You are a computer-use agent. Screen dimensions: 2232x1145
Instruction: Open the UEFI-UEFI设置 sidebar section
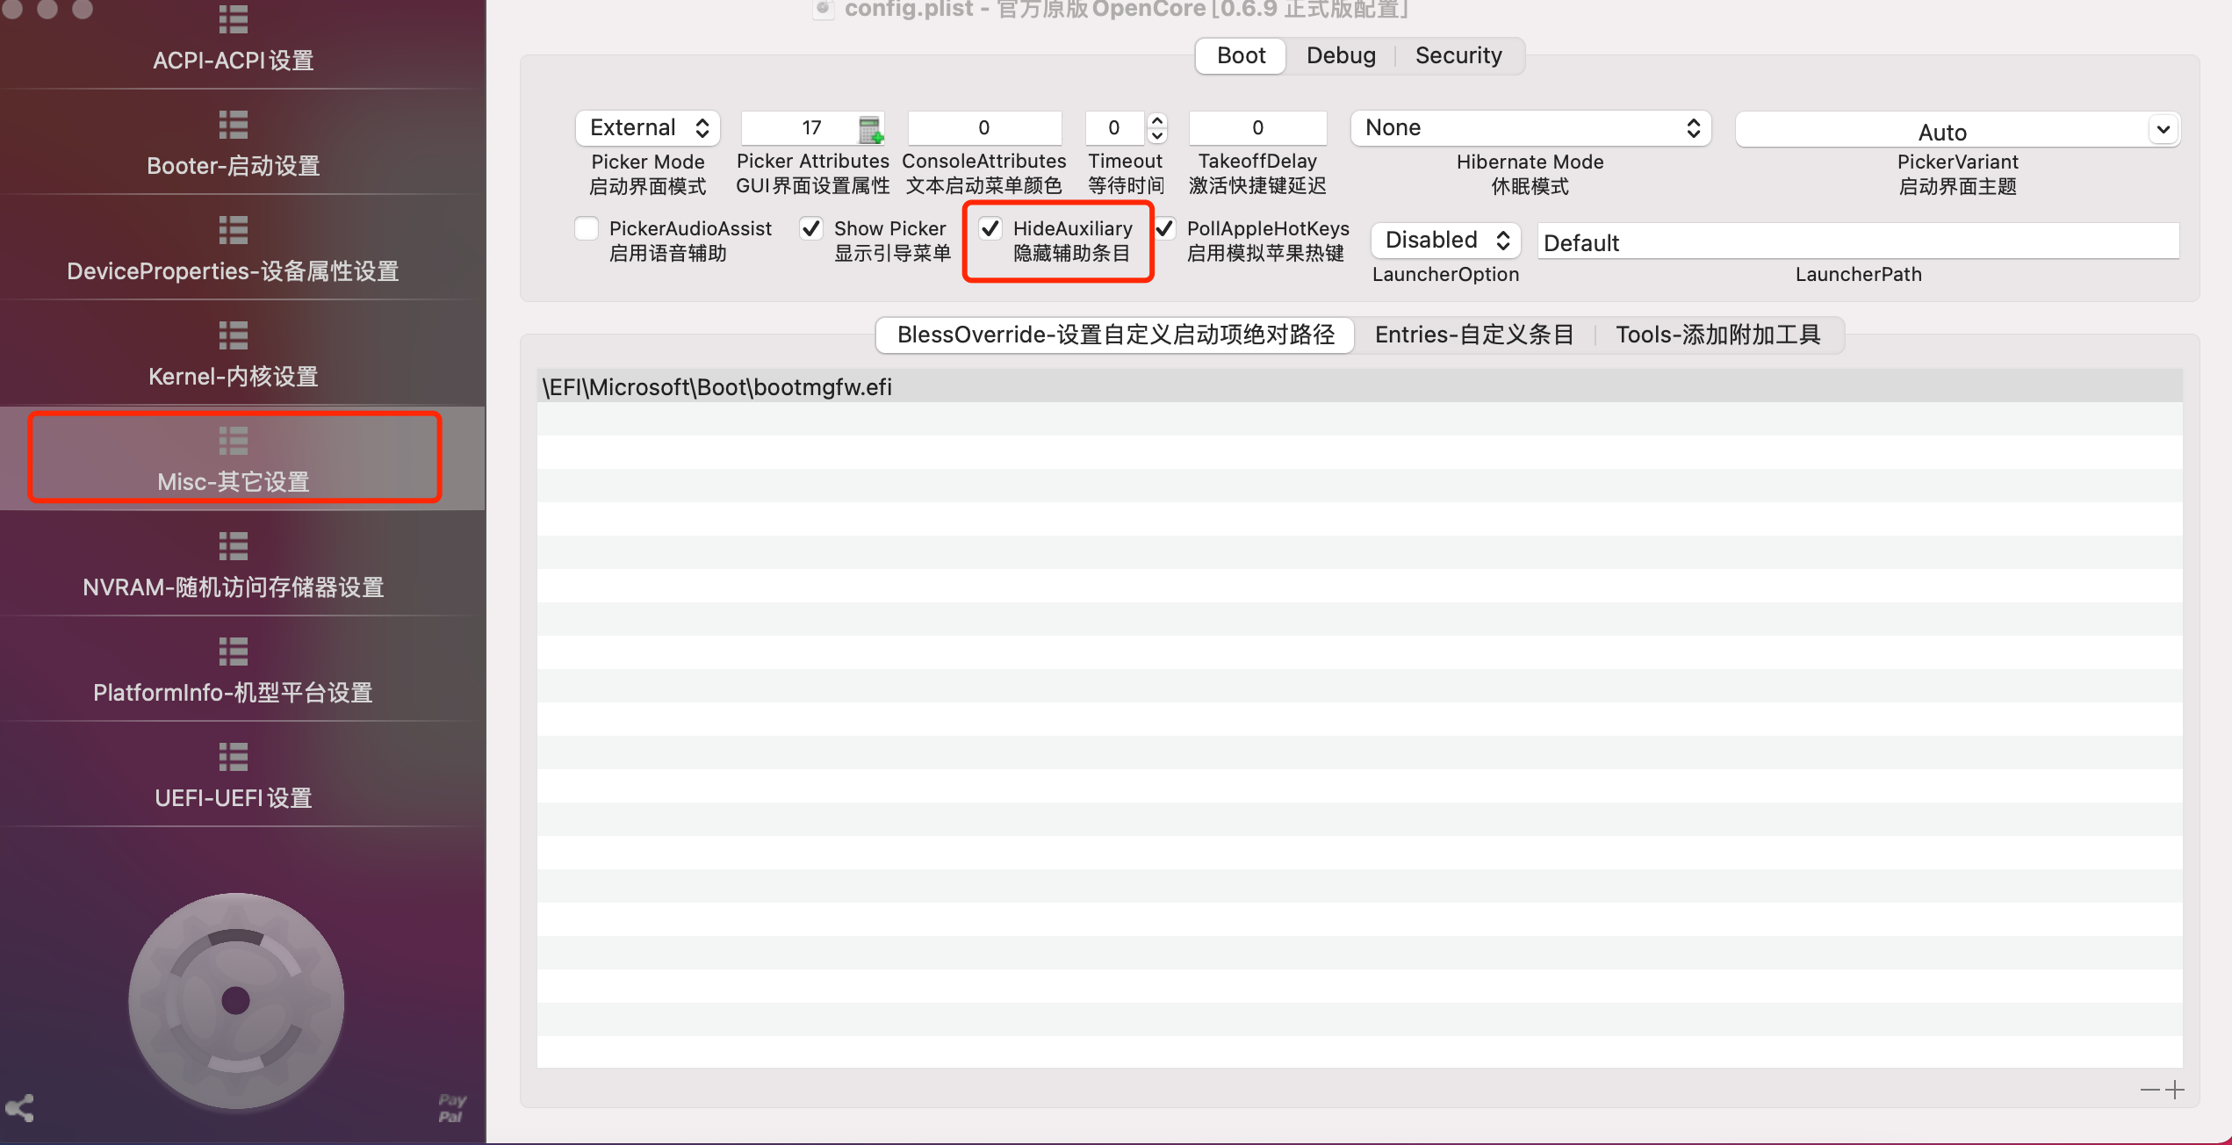coord(234,774)
